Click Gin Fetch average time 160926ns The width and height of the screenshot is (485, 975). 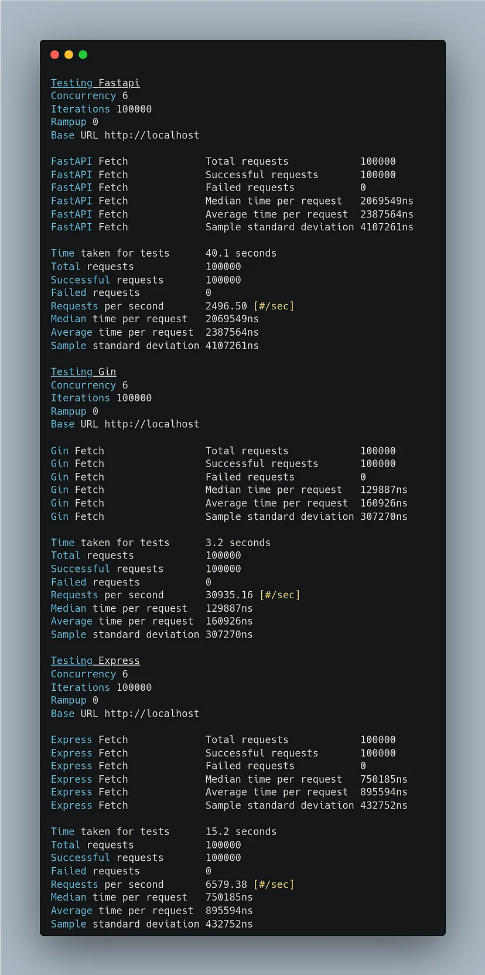(x=384, y=503)
